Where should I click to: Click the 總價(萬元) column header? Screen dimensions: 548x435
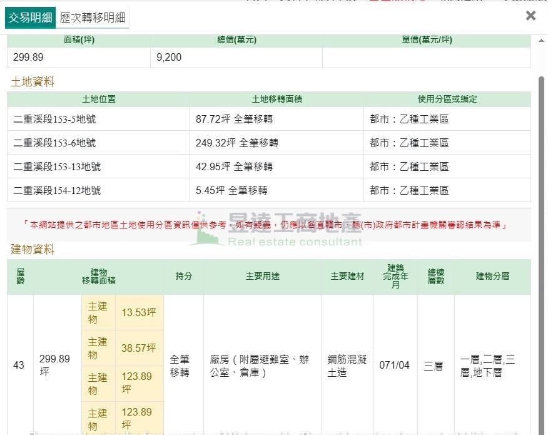[x=236, y=40]
